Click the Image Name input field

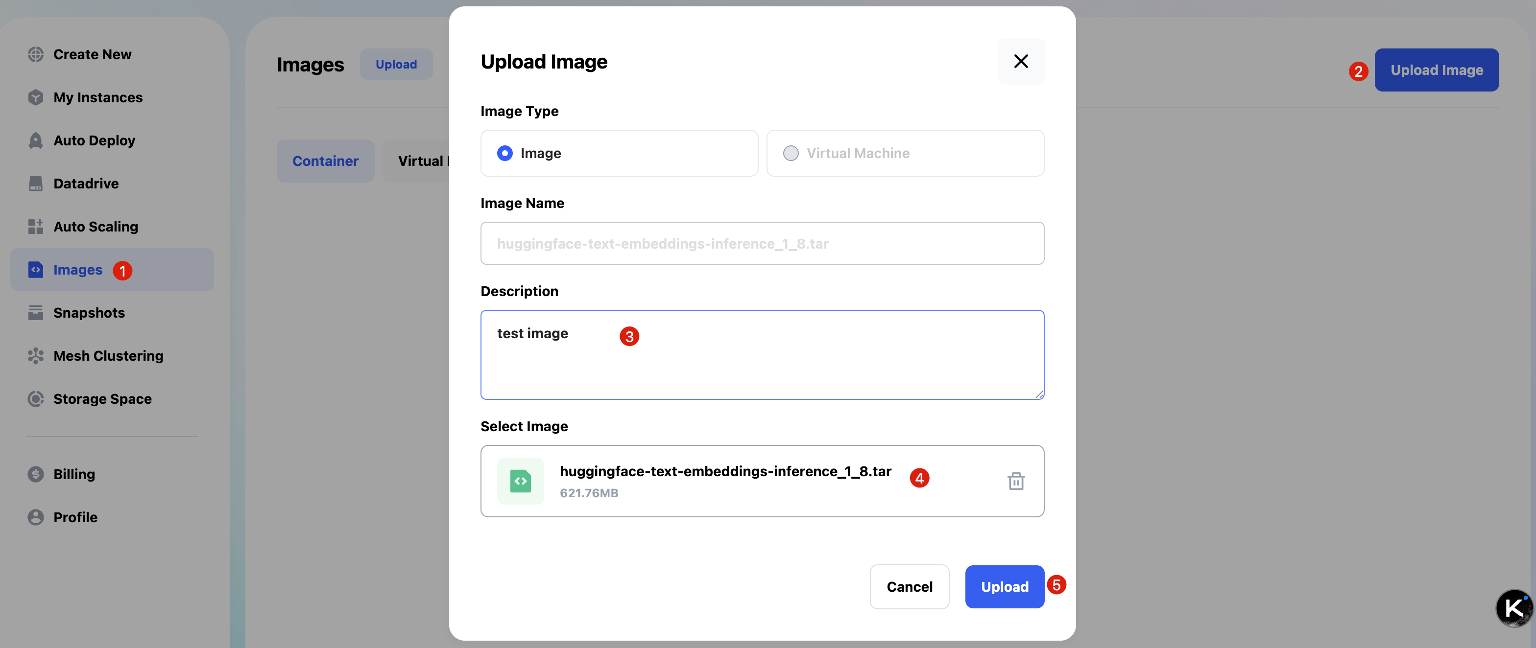(762, 244)
